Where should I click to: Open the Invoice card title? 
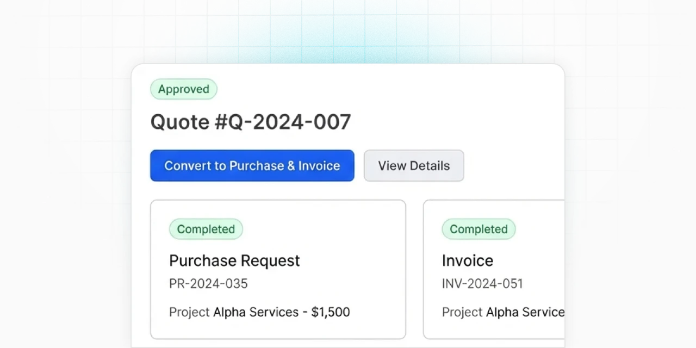[468, 261]
